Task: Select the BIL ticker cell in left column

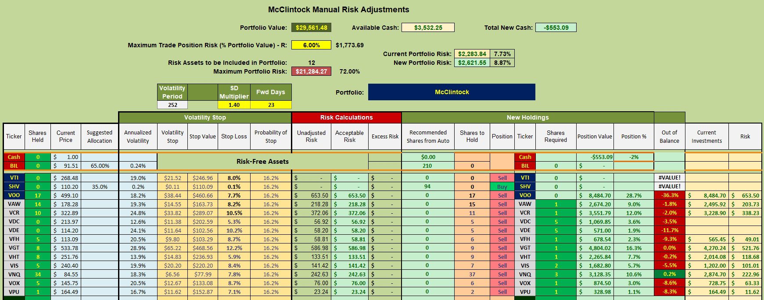Action: tap(14, 166)
